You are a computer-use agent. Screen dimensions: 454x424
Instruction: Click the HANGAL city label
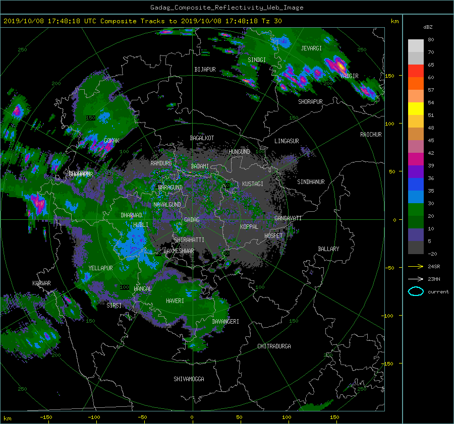[143, 289]
